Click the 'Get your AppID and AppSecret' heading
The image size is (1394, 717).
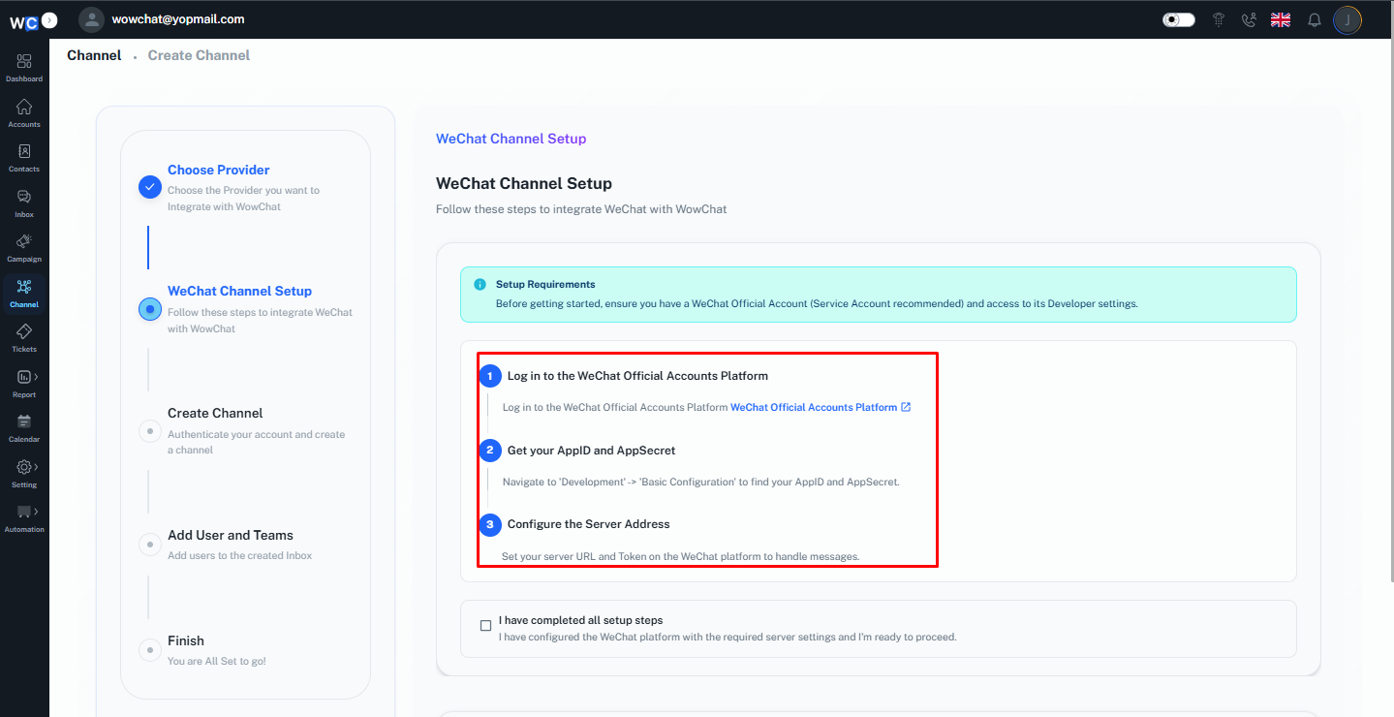[x=592, y=451]
